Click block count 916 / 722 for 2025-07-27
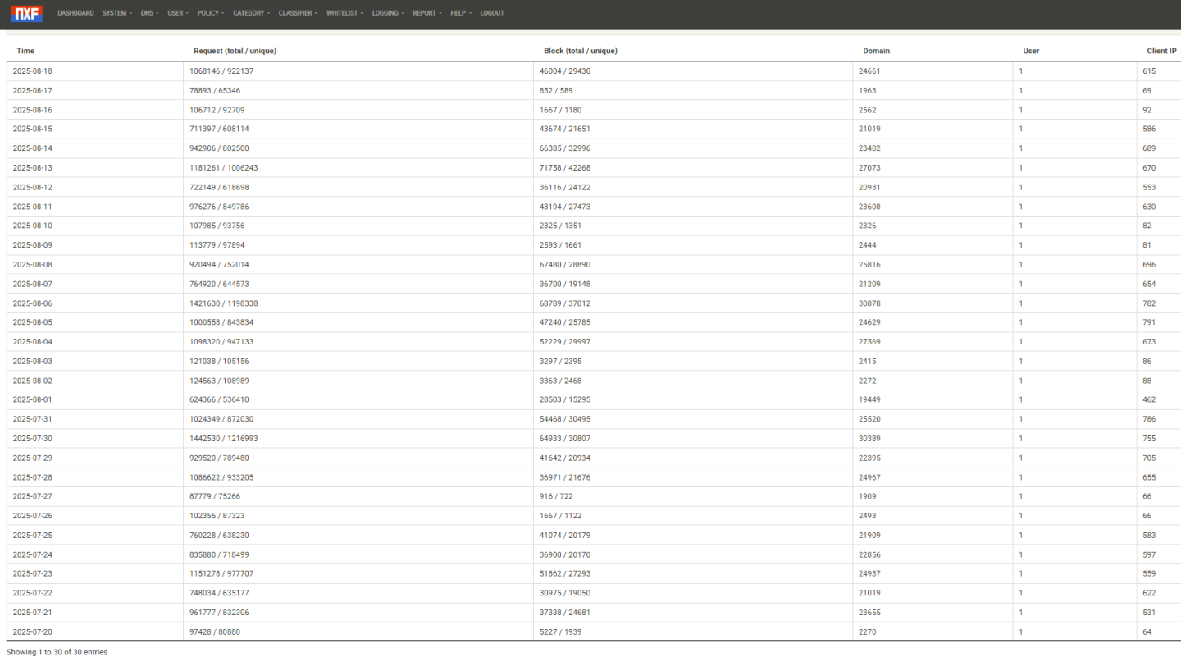Image resolution: width=1181 pixels, height=661 pixels. click(550, 496)
